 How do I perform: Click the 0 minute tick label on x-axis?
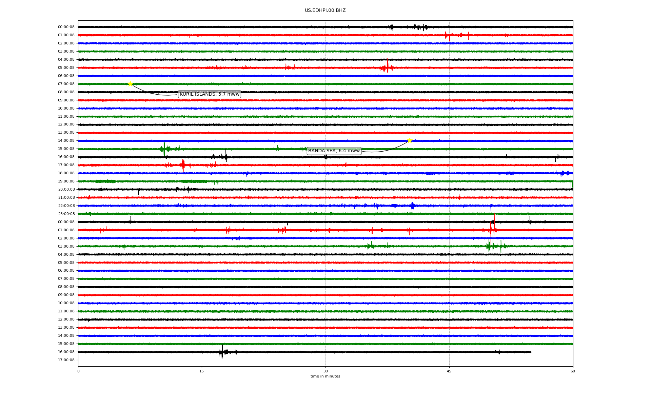point(78,371)
